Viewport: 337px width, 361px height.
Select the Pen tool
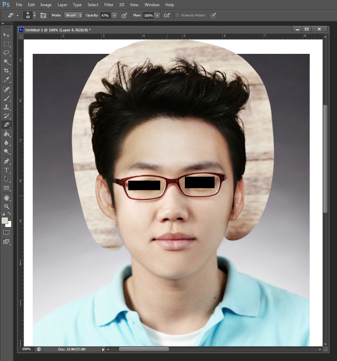(6, 161)
